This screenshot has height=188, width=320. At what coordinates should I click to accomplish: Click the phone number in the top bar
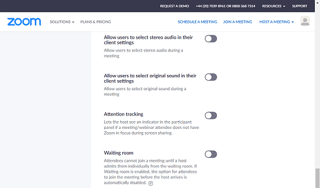[225, 6]
